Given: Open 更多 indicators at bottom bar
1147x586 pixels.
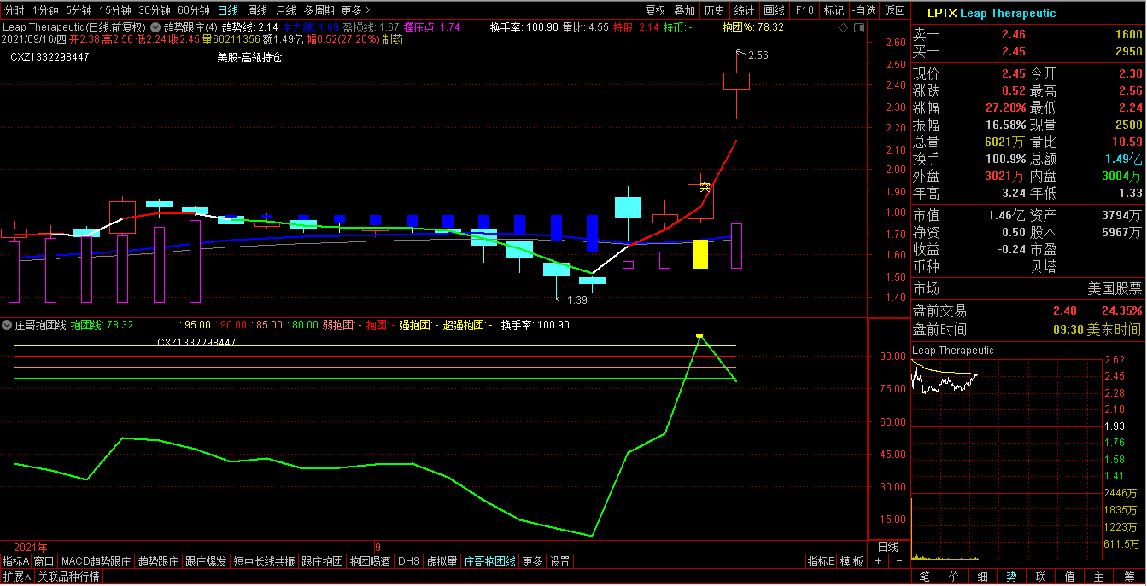Looking at the screenshot, I should tap(532, 561).
